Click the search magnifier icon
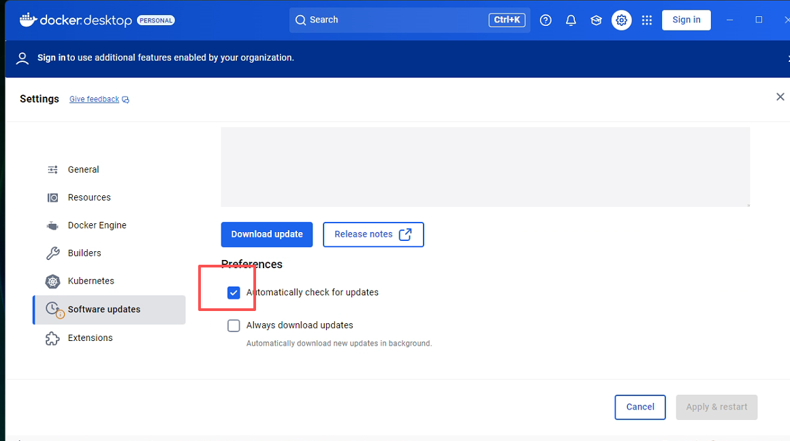This screenshot has width=790, height=441. tap(301, 20)
